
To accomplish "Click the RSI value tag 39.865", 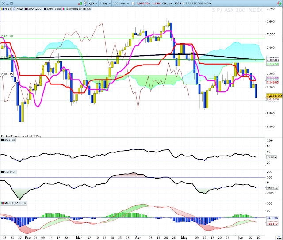I will 272,157.
